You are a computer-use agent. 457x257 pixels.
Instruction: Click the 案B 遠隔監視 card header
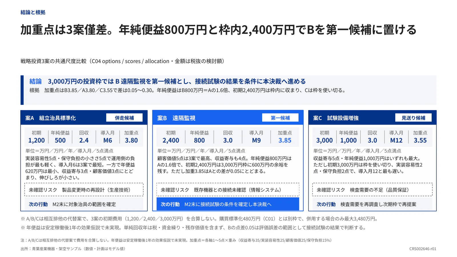pos(228,118)
